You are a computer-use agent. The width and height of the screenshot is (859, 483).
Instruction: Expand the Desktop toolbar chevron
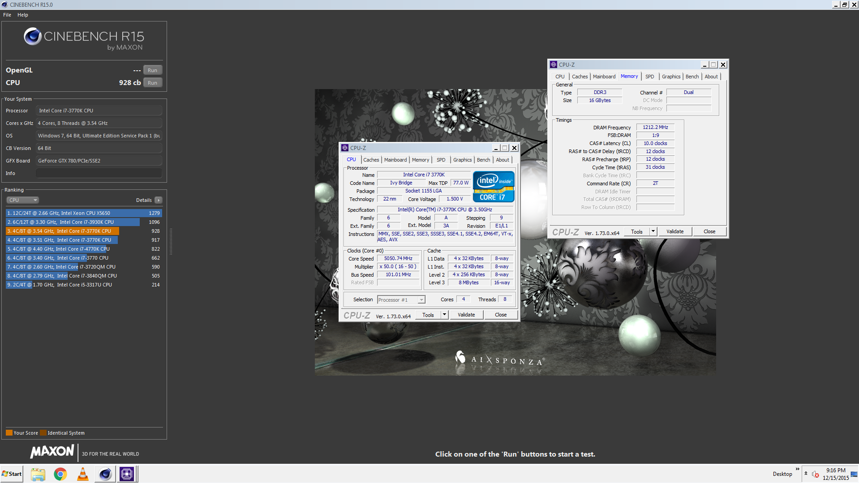point(797,469)
